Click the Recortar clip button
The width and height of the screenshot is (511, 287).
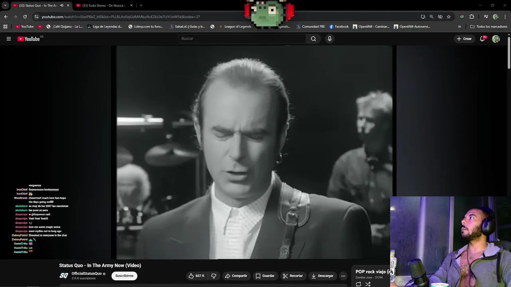tap(293, 276)
